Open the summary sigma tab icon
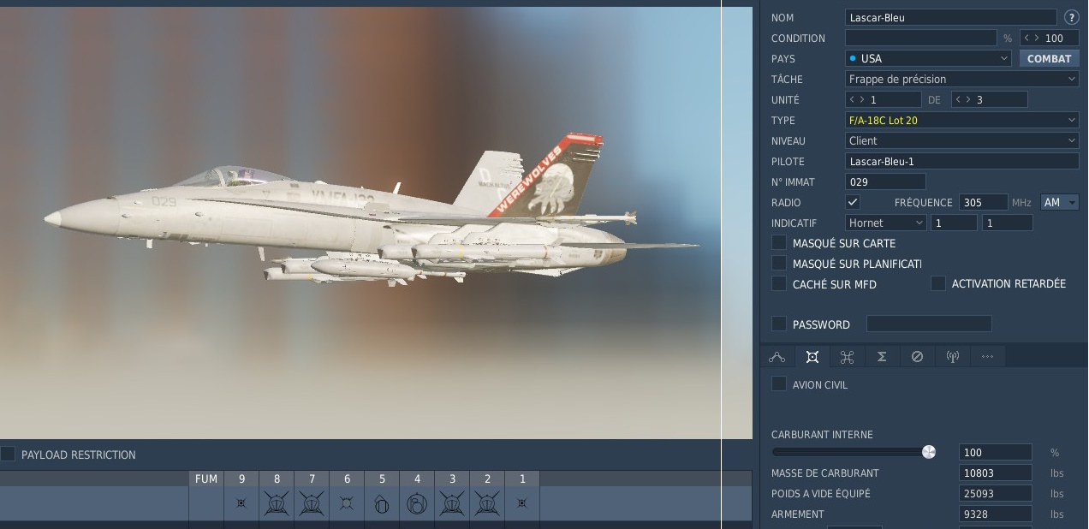This screenshot has width=1089, height=529. coord(882,357)
